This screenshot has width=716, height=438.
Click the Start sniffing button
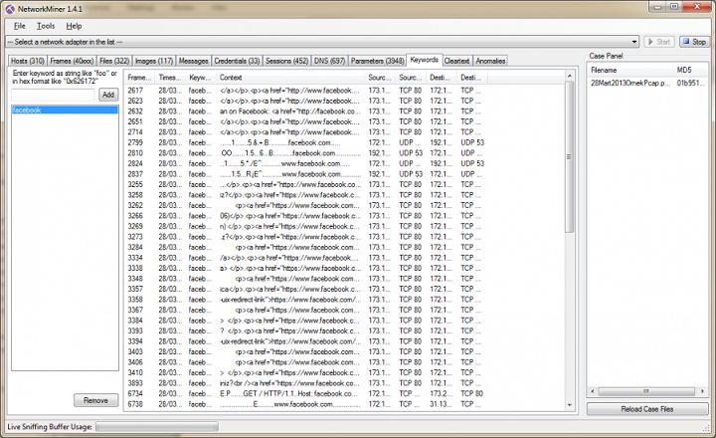[x=659, y=42]
